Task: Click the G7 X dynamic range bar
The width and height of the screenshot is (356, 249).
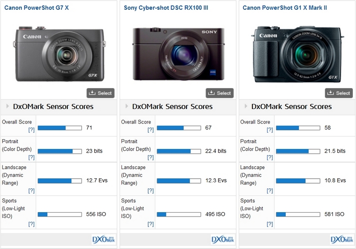Action: point(60,181)
